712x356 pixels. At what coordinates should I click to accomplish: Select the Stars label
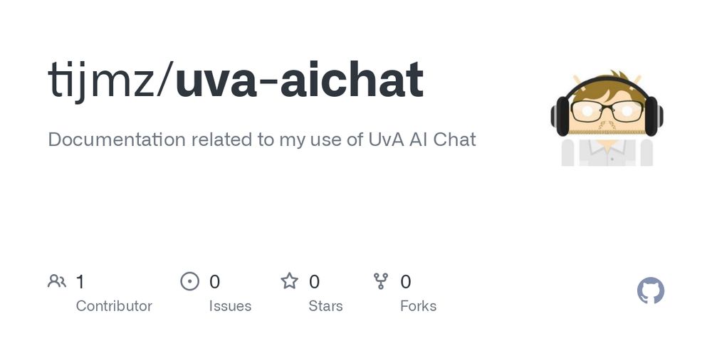[x=325, y=306]
